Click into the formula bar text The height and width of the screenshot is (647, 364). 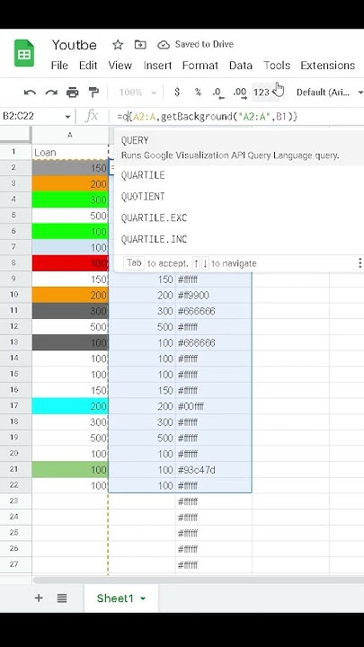[208, 117]
